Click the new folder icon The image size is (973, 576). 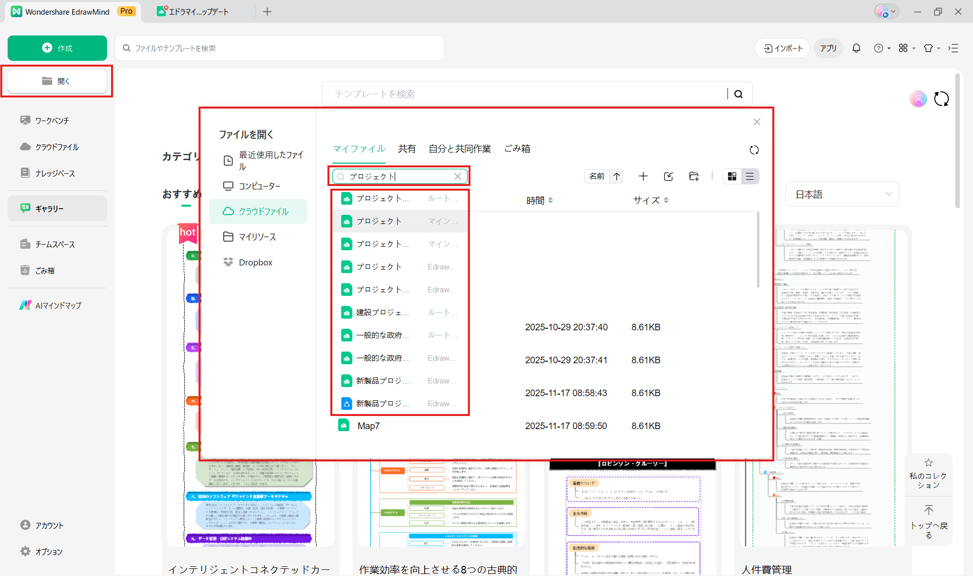[x=693, y=176]
